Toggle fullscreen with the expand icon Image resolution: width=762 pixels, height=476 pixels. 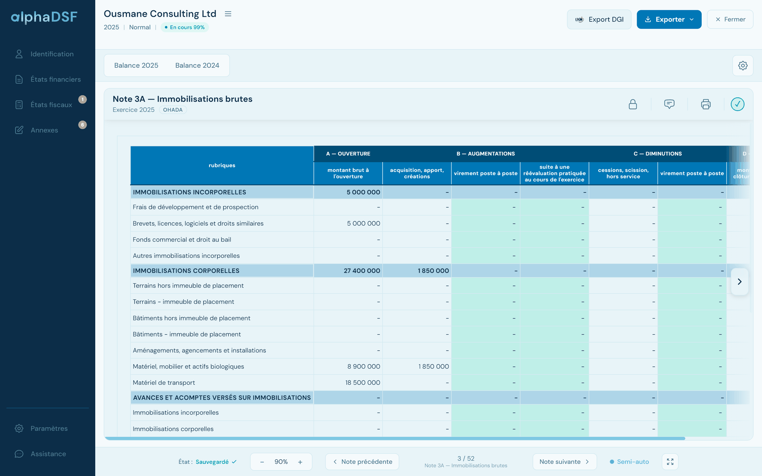[670, 462]
